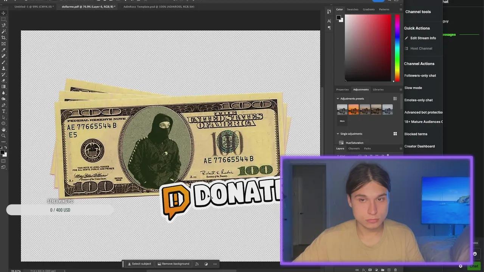Pick the Eyedropper tool

4,50
